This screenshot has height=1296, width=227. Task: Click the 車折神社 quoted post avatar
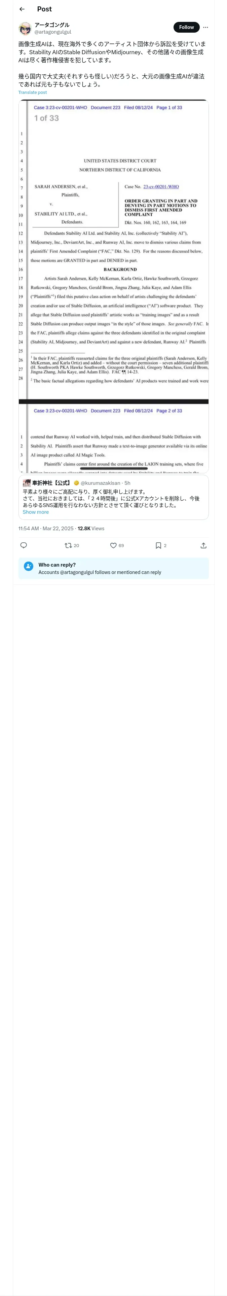(27, 483)
